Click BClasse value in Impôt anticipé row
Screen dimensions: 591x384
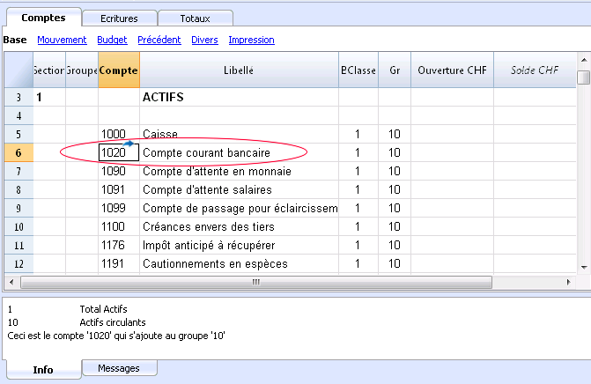(x=358, y=245)
